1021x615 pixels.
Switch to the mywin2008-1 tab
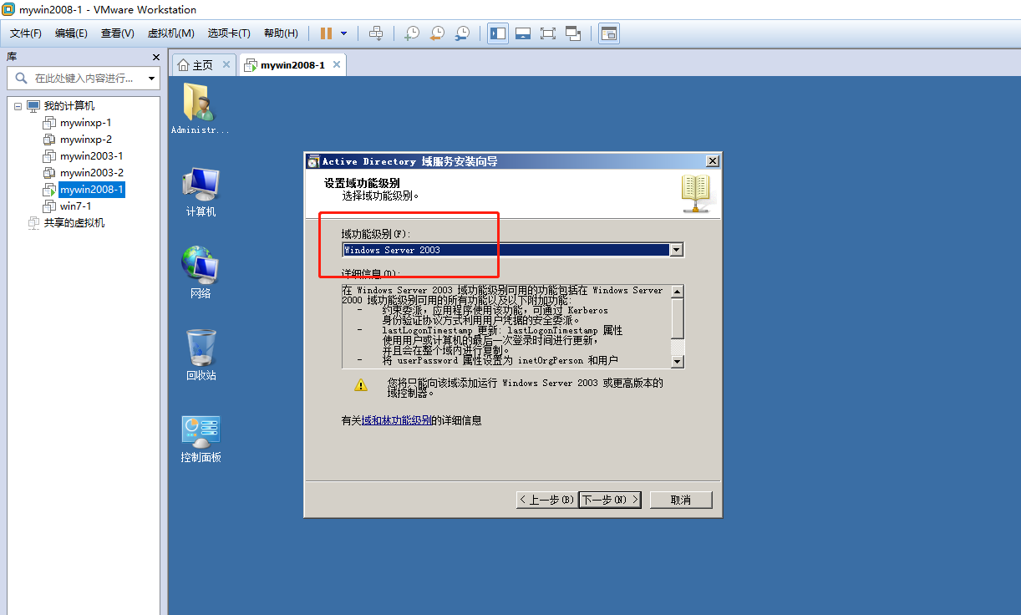click(292, 65)
